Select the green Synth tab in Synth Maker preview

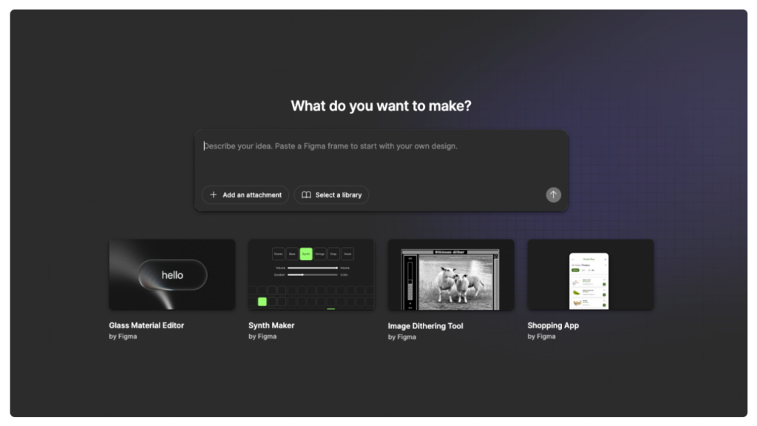[306, 254]
